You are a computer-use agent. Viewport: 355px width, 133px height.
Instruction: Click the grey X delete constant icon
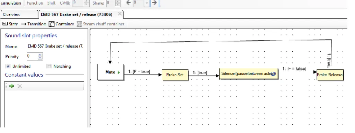pos(20,86)
